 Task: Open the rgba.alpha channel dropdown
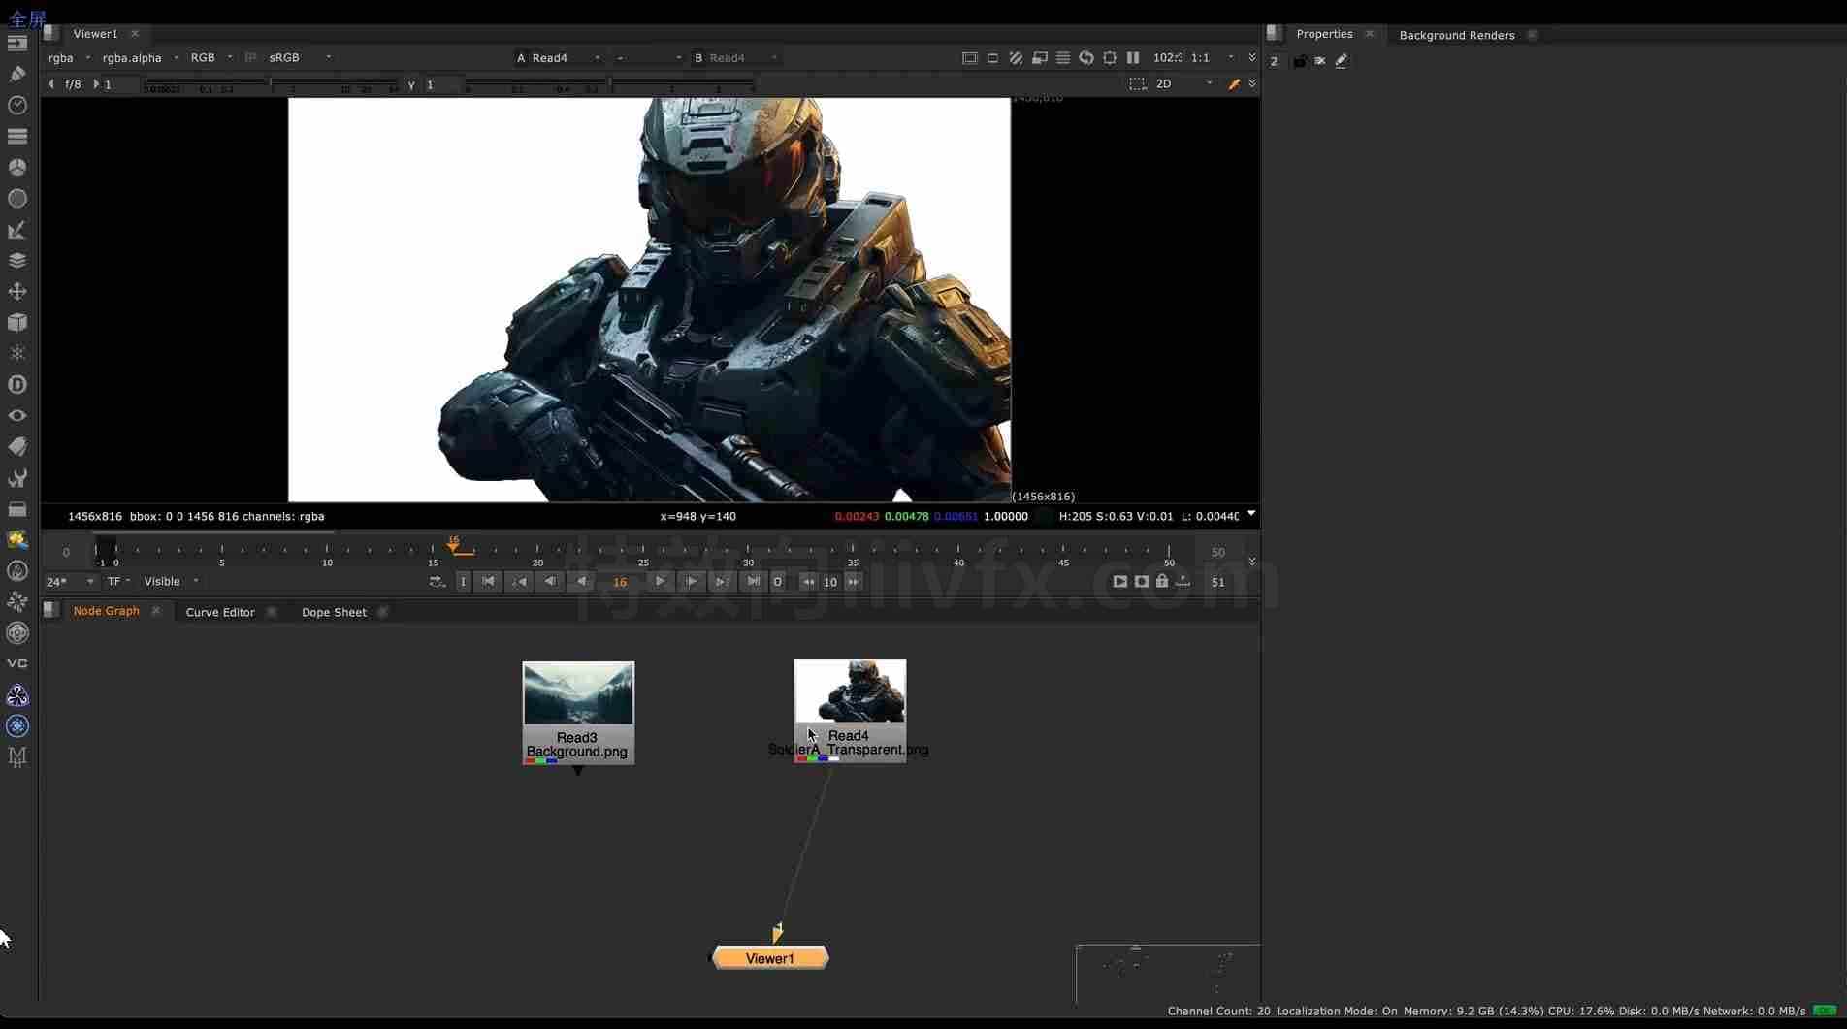pos(140,58)
